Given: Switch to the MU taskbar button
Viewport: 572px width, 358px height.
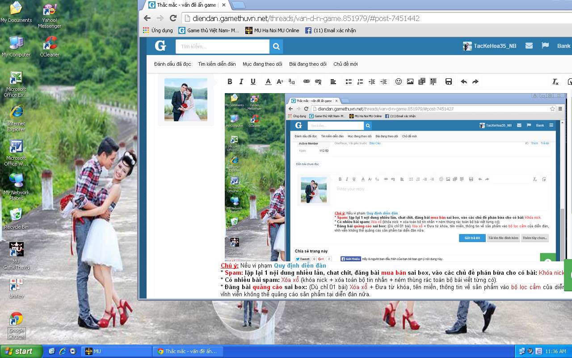Looking at the screenshot, I should click(x=117, y=351).
